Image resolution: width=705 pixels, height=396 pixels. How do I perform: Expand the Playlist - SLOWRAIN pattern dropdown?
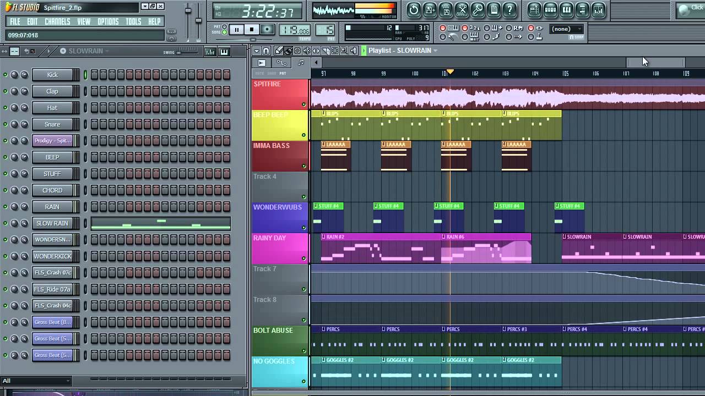(x=435, y=51)
